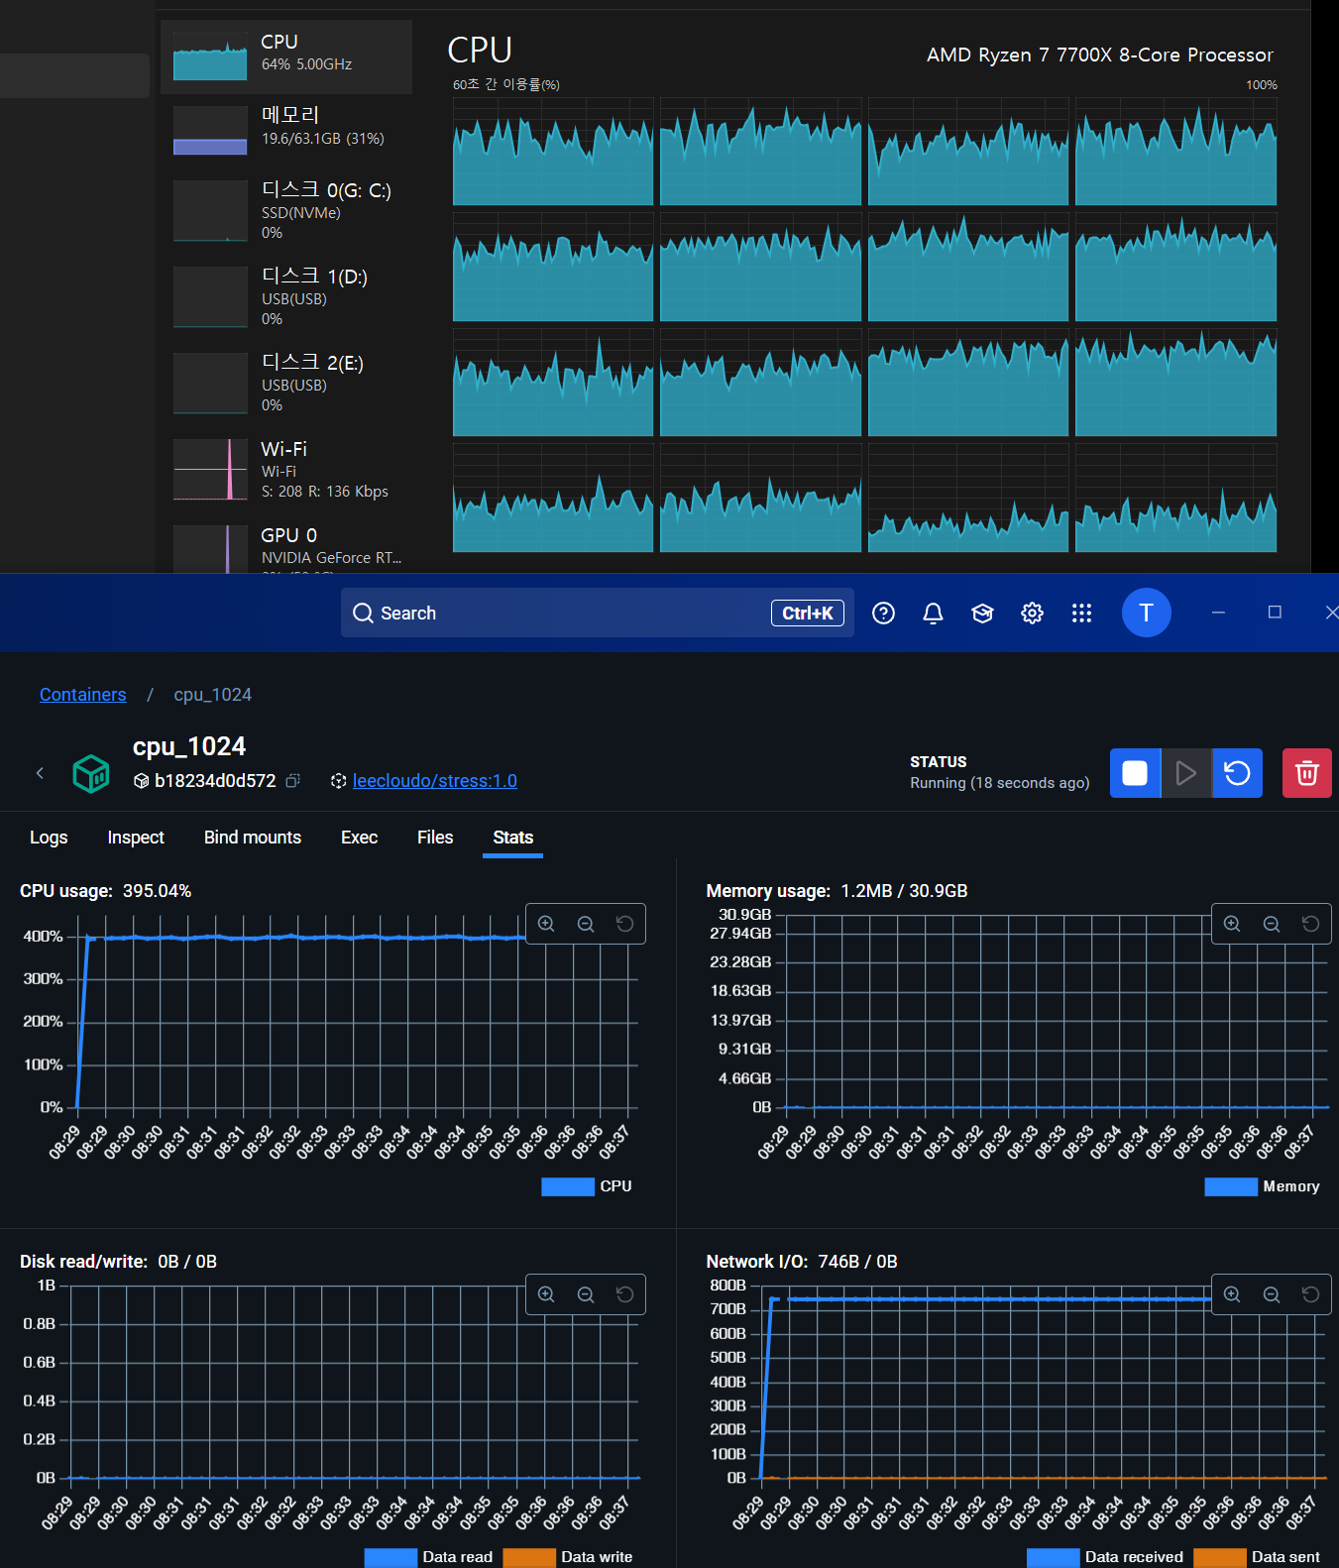Click the search magnifier icon

pos(364,614)
